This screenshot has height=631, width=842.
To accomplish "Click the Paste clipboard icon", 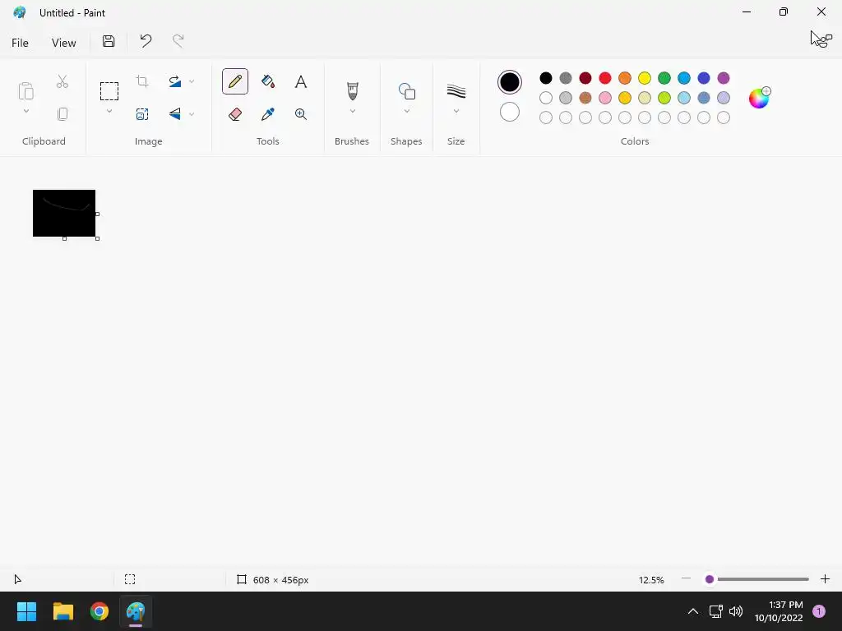I will (25, 90).
